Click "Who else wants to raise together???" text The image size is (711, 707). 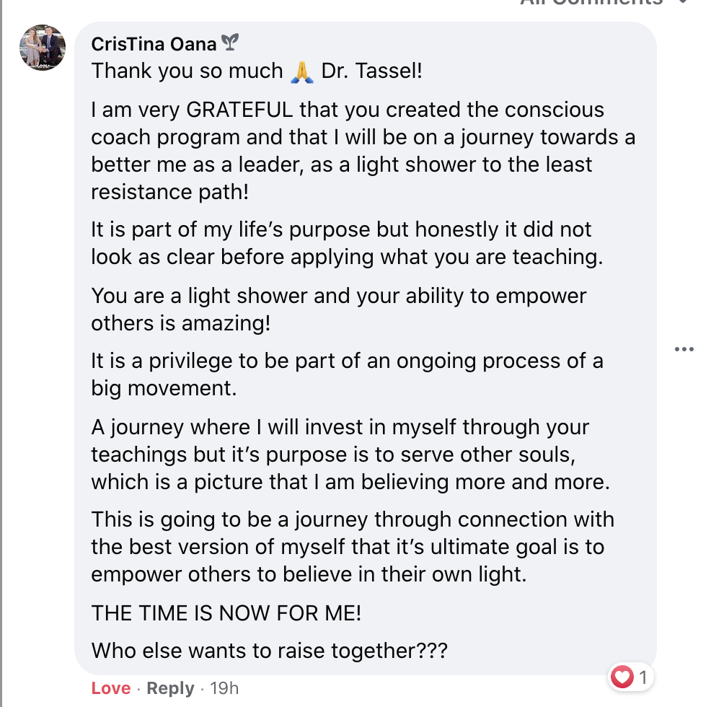(270, 651)
